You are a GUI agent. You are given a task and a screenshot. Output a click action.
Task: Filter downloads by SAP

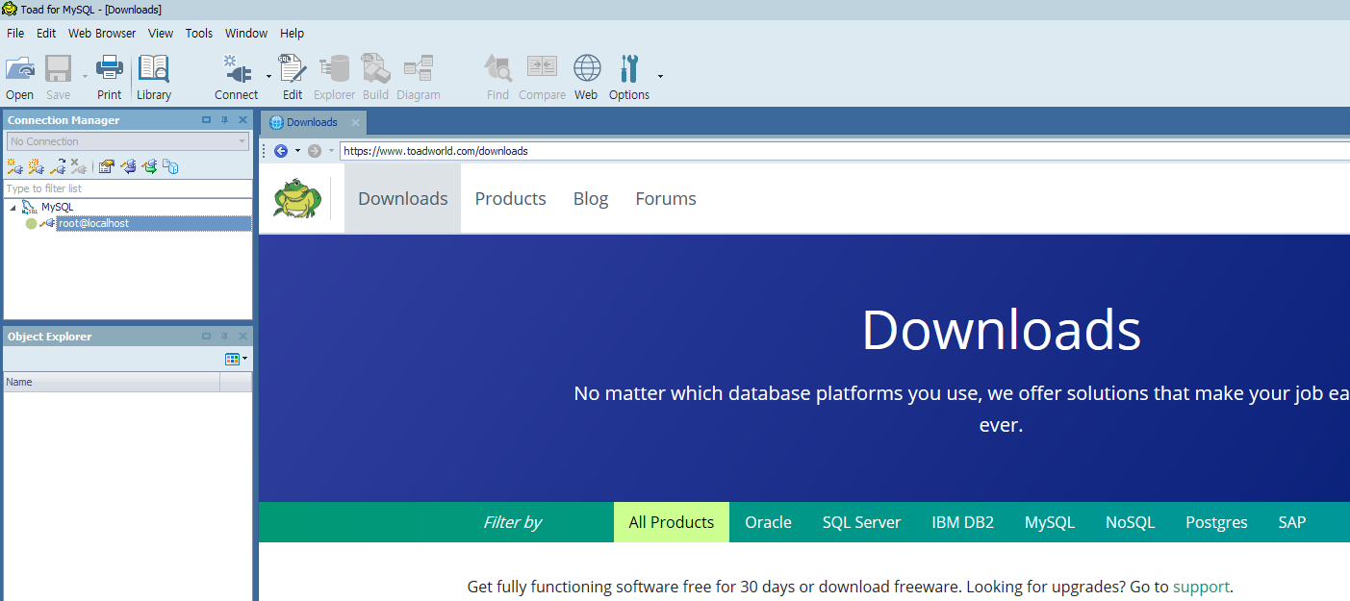(x=1292, y=522)
